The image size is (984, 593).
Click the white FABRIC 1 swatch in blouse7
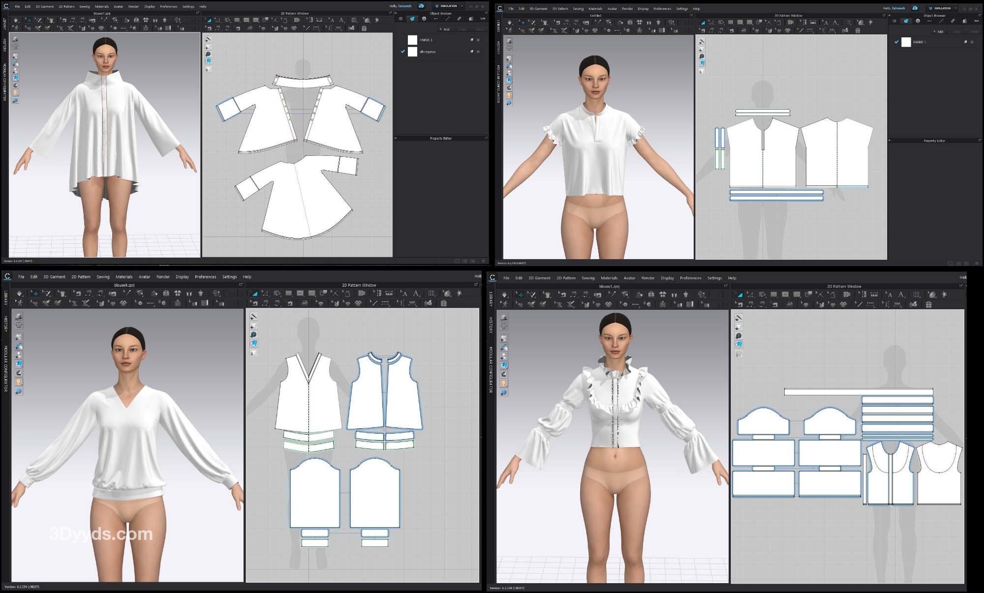(x=412, y=40)
